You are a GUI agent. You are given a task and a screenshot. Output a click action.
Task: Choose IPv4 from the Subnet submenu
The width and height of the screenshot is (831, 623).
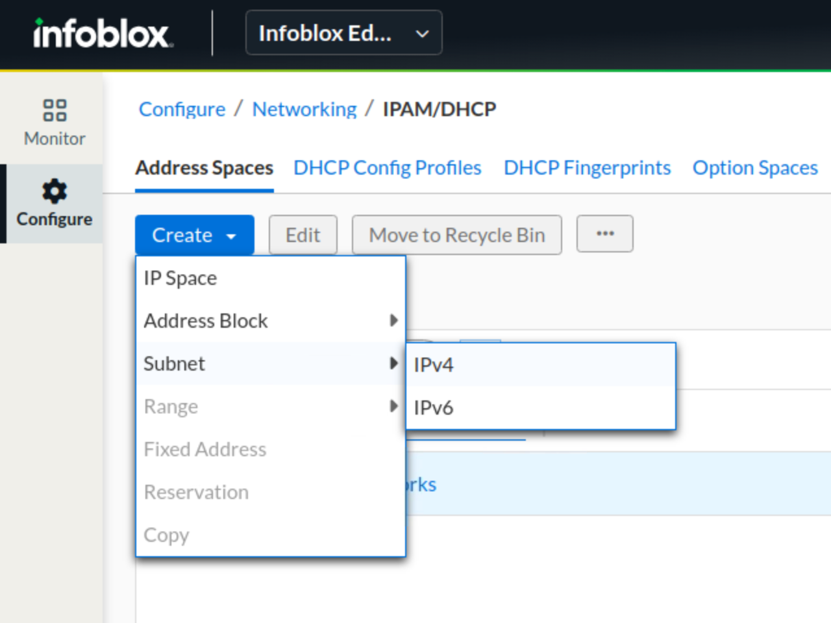434,365
